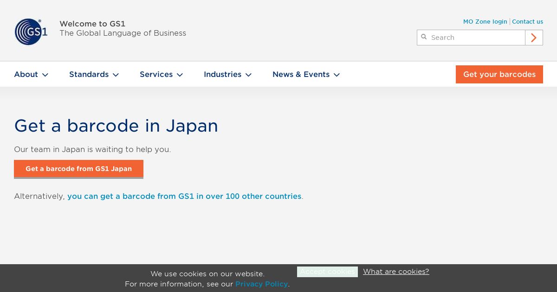Screen dimensions: 557x292
Task: Open the MO Zone login link
Action: (x=485, y=22)
